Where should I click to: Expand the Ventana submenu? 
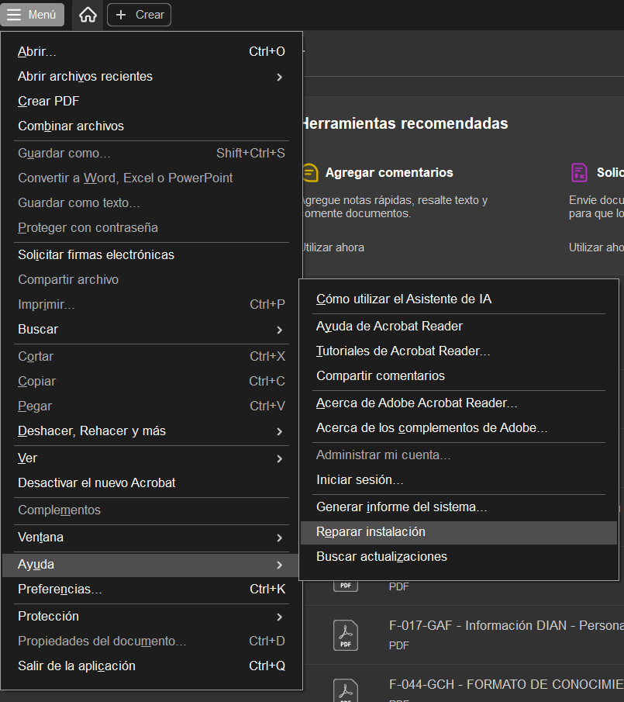[151, 538]
